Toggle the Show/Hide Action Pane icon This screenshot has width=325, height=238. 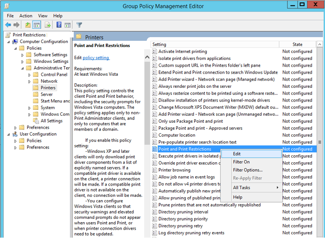pos(67,25)
